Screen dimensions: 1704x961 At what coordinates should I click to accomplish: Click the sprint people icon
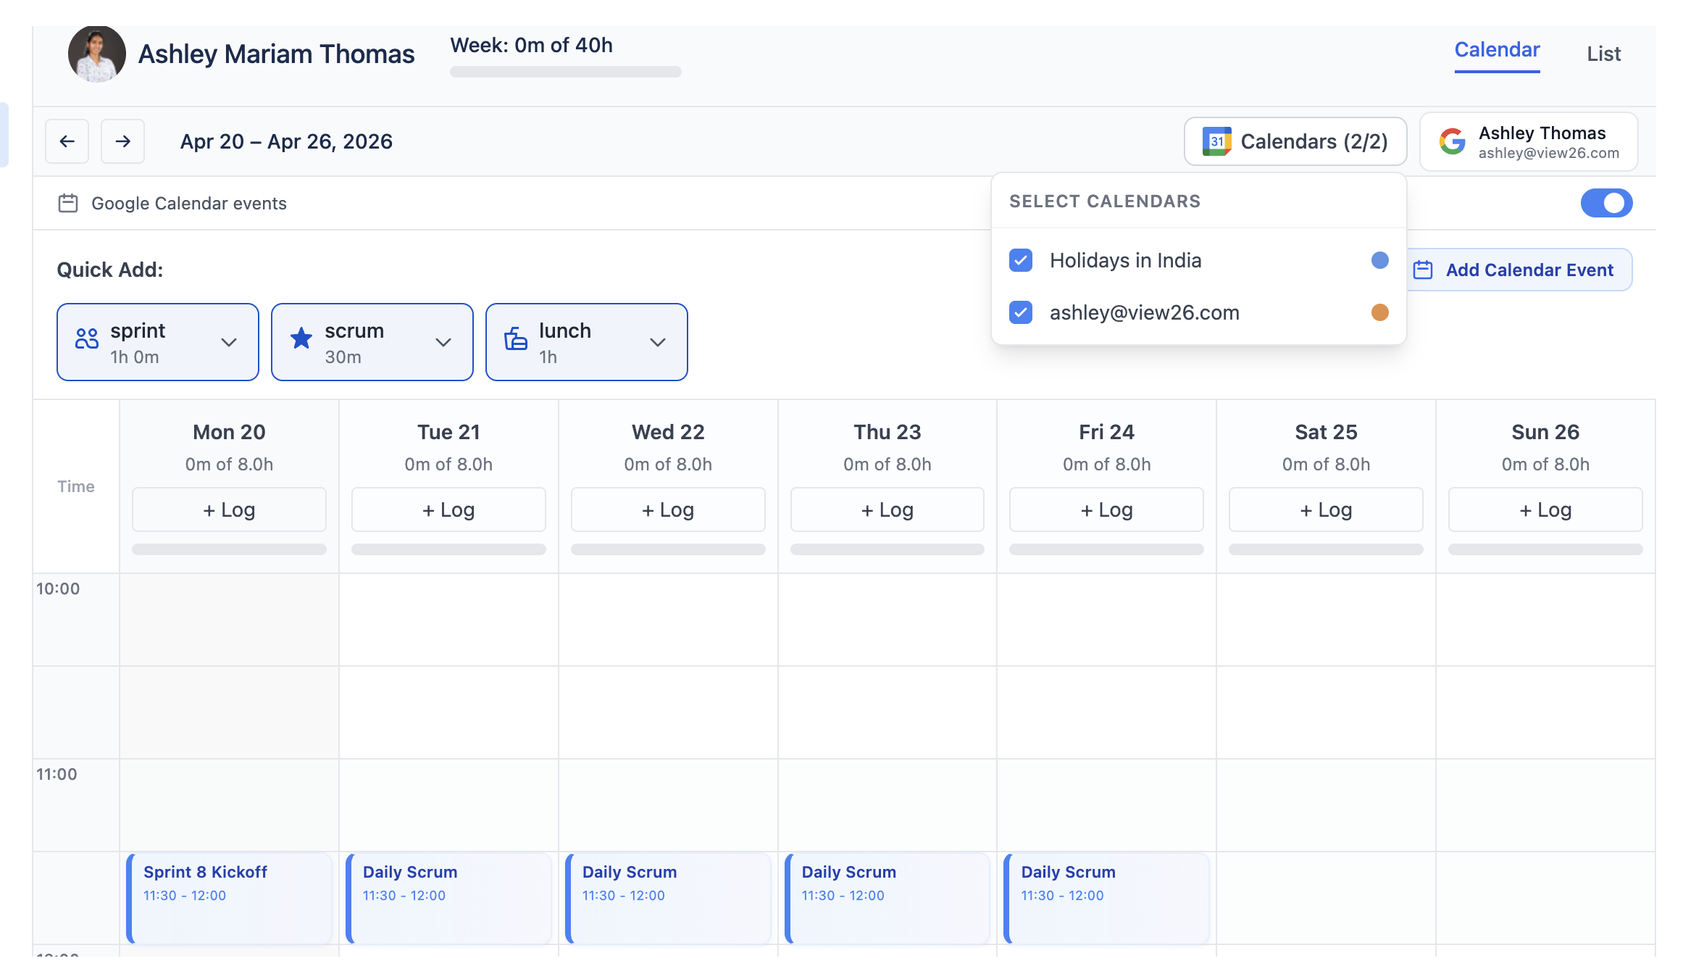pos(87,338)
